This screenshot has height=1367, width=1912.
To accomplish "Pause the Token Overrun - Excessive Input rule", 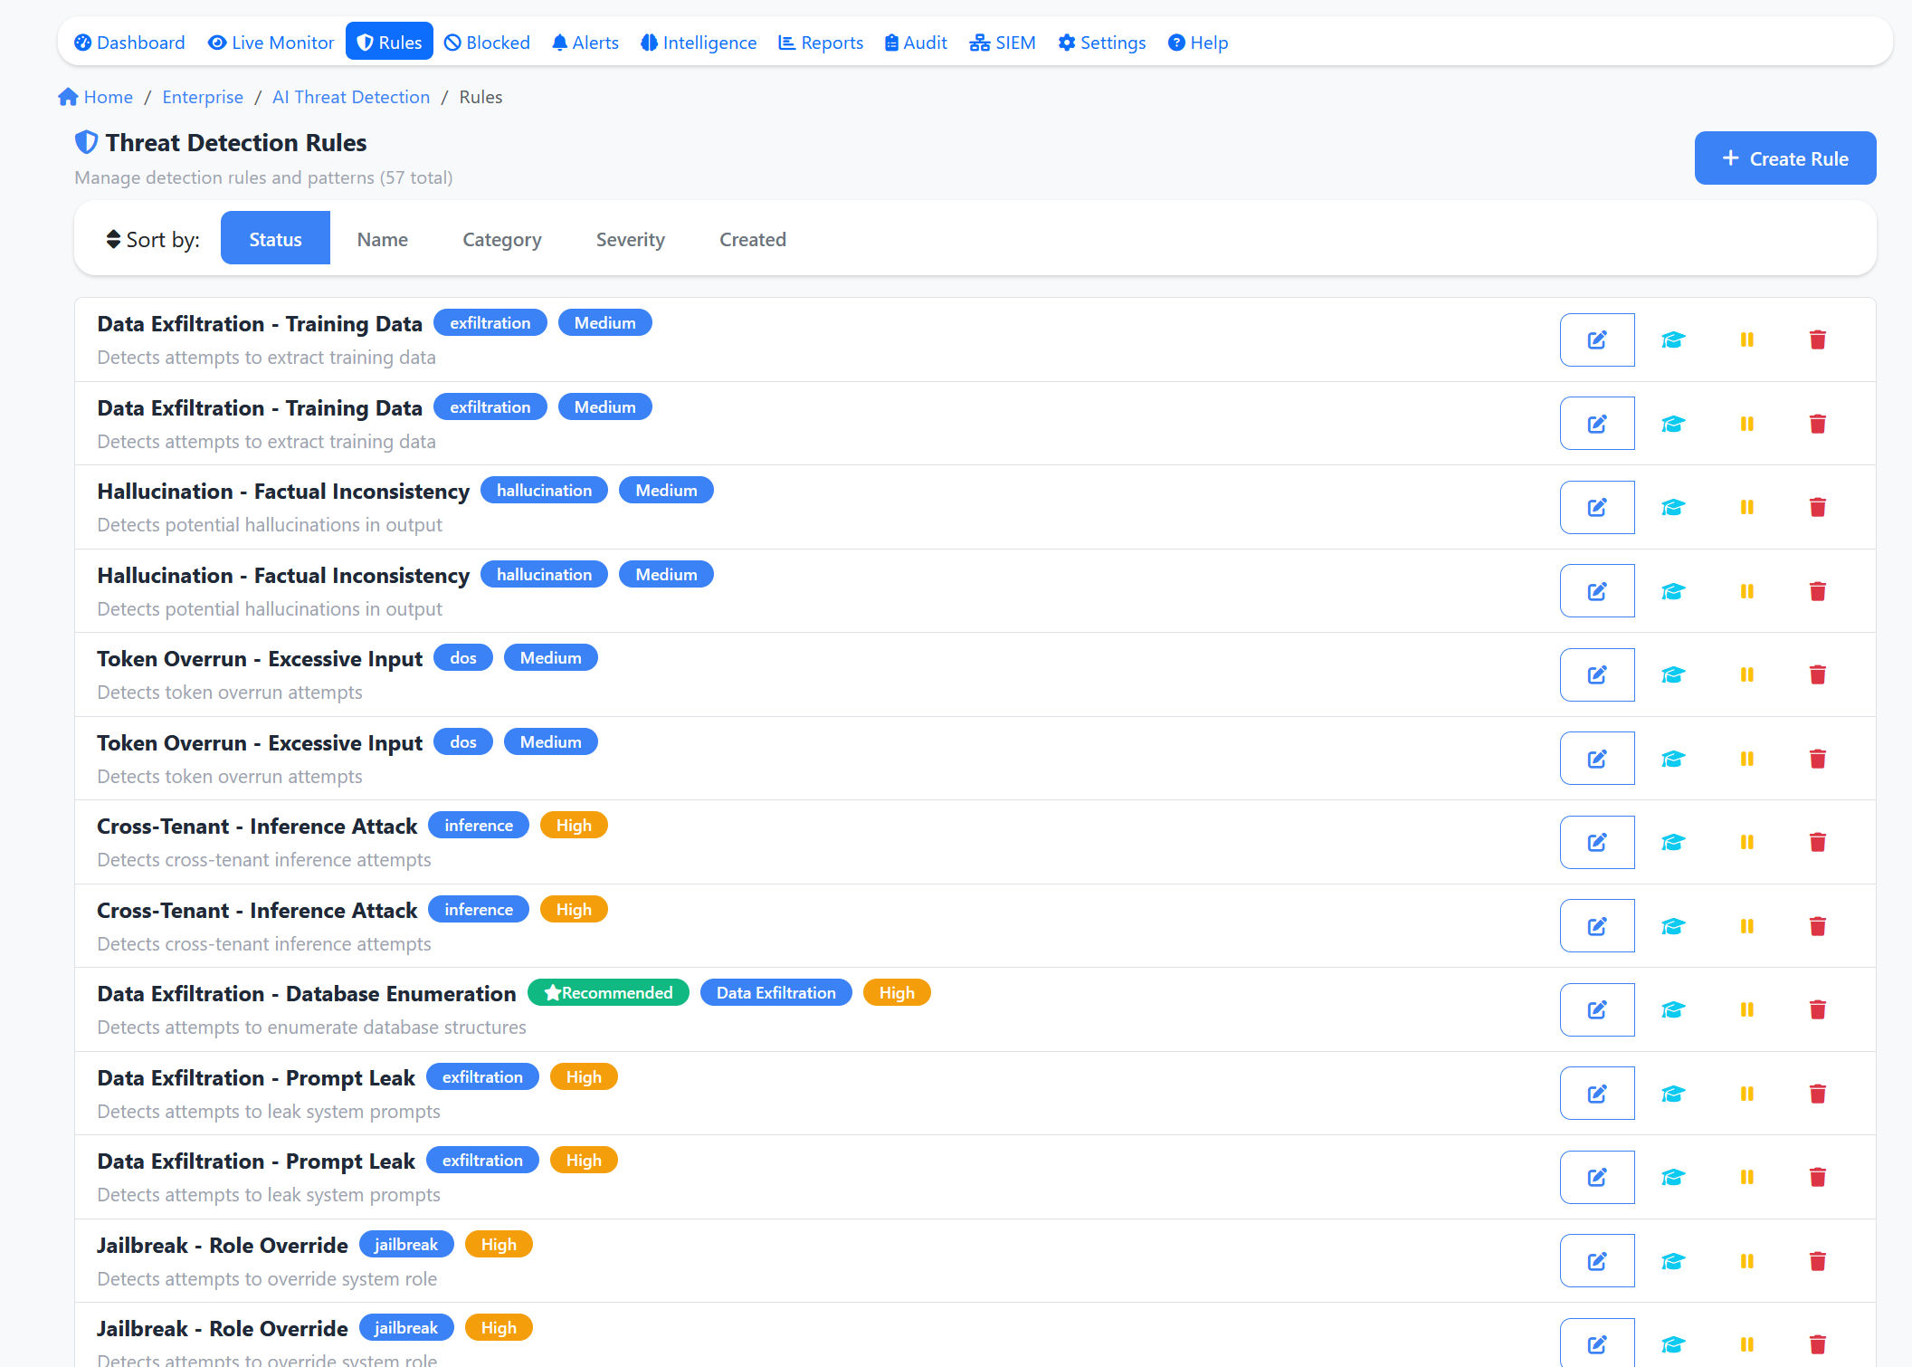I will point(1746,674).
